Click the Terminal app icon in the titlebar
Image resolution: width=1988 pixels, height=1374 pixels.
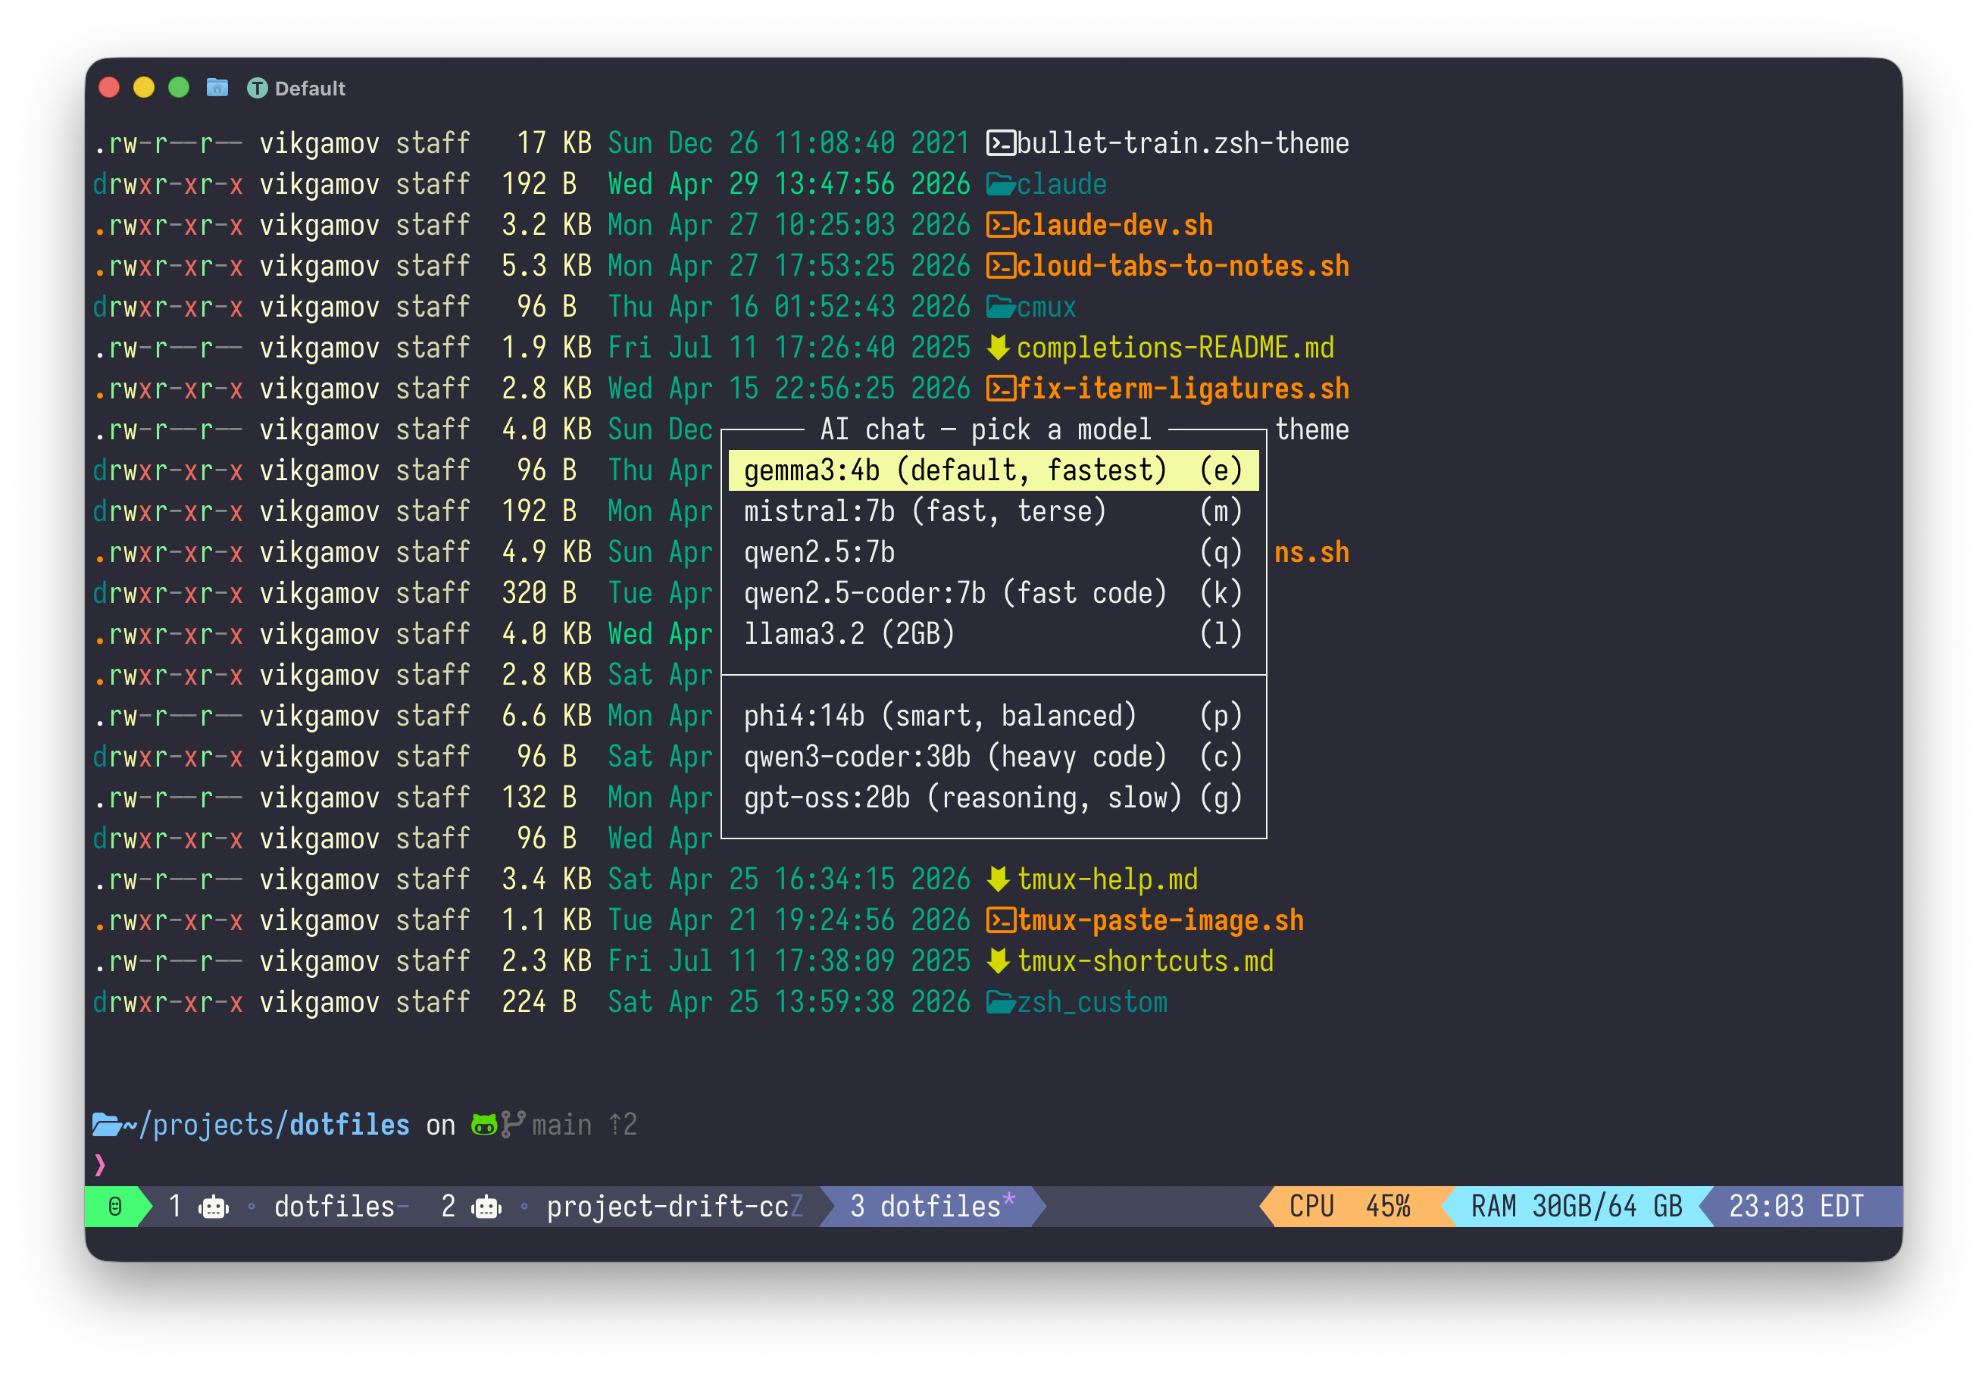pos(258,87)
